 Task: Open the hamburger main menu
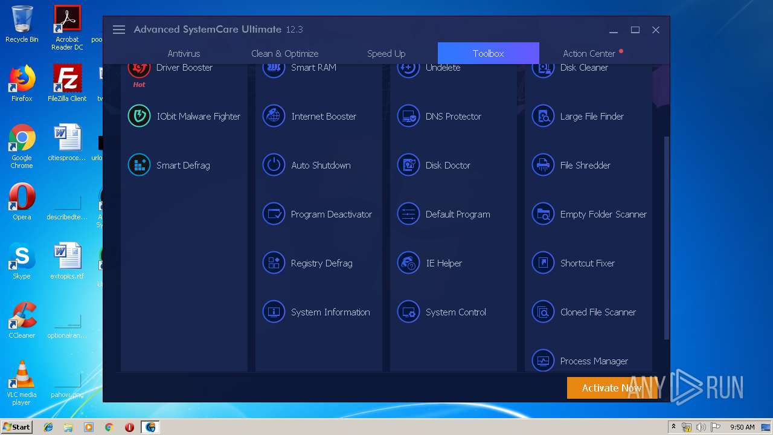pyautogui.click(x=119, y=30)
